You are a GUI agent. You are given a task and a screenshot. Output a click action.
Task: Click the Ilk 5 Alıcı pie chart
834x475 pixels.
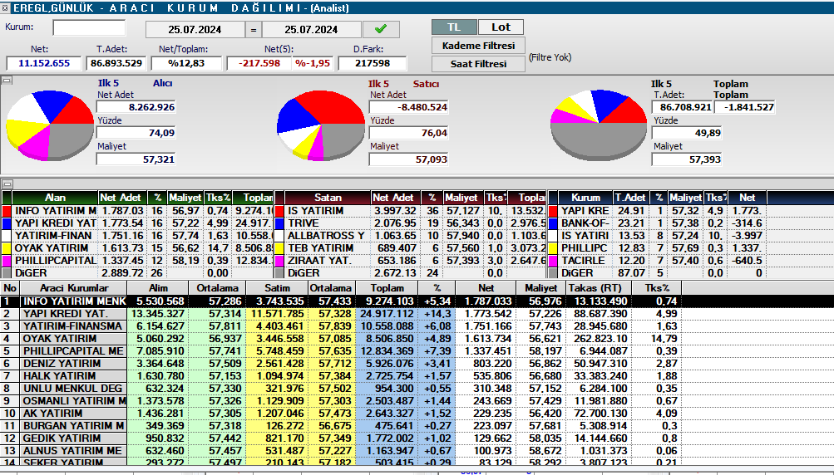coord(50,126)
